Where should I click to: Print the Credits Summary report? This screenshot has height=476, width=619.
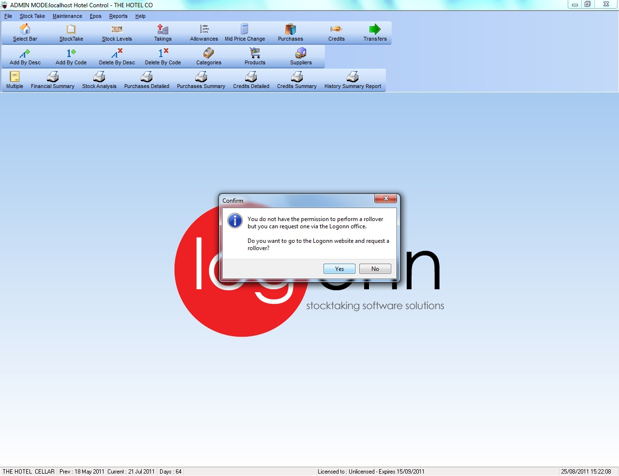[x=297, y=80]
